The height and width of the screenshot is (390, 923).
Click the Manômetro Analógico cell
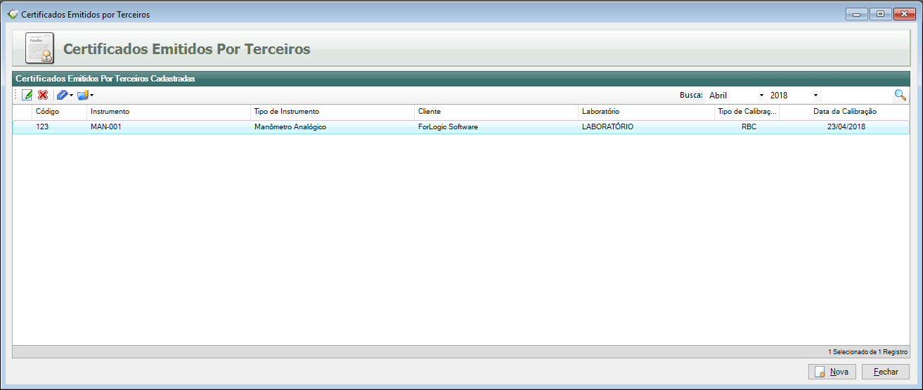coord(333,127)
